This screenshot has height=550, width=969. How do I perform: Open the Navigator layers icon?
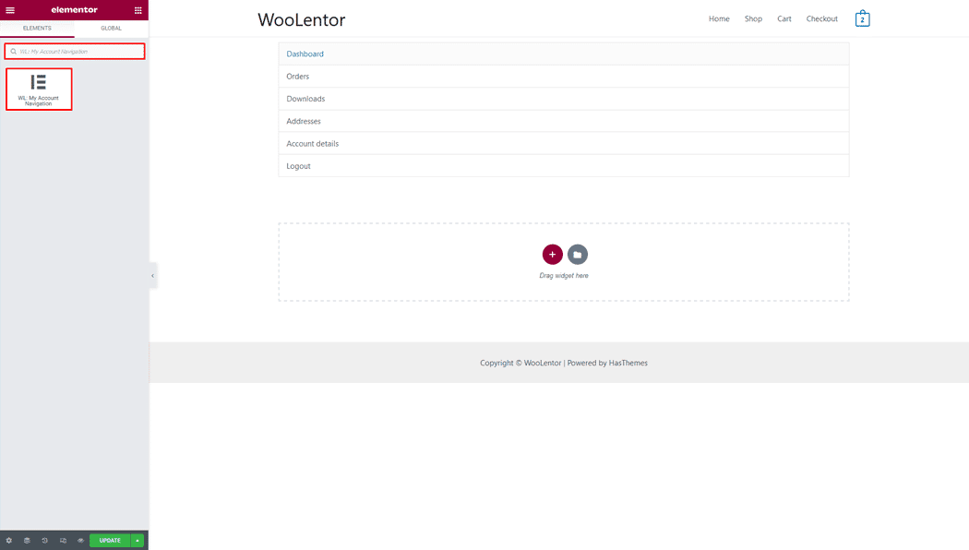click(27, 541)
